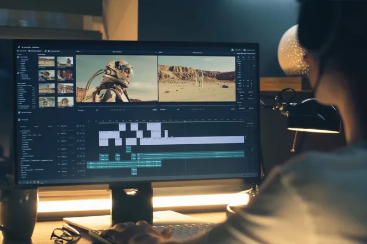Click the scrub bar under the desert cliffs monitor

(x=198, y=105)
